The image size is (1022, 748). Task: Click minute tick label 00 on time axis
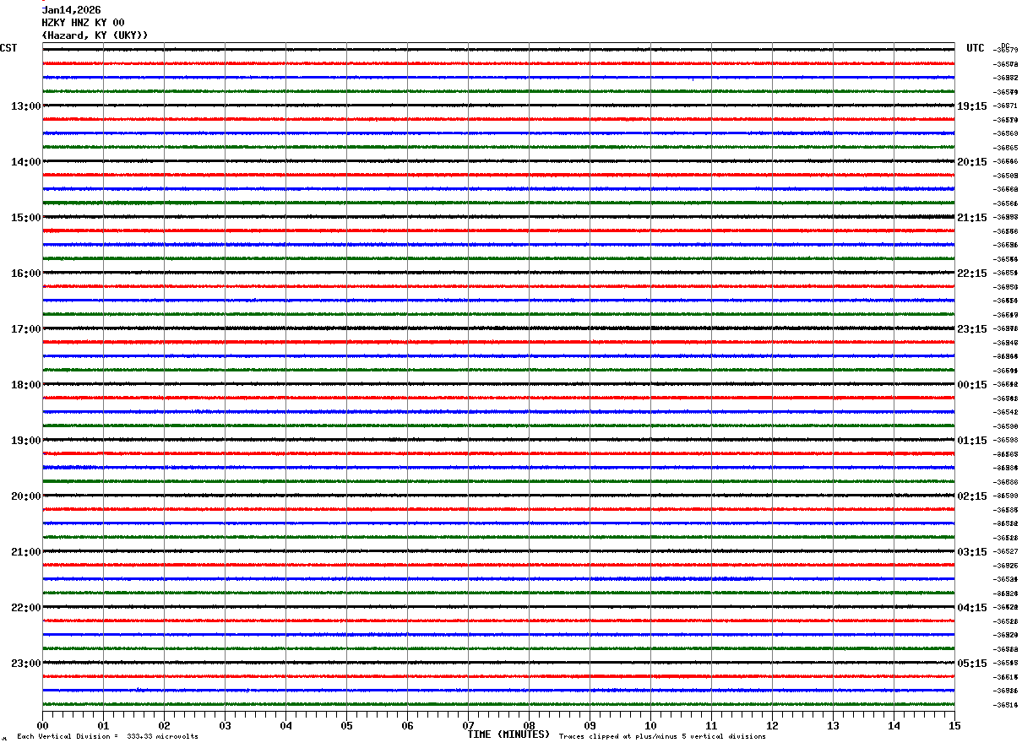click(43, 725)
